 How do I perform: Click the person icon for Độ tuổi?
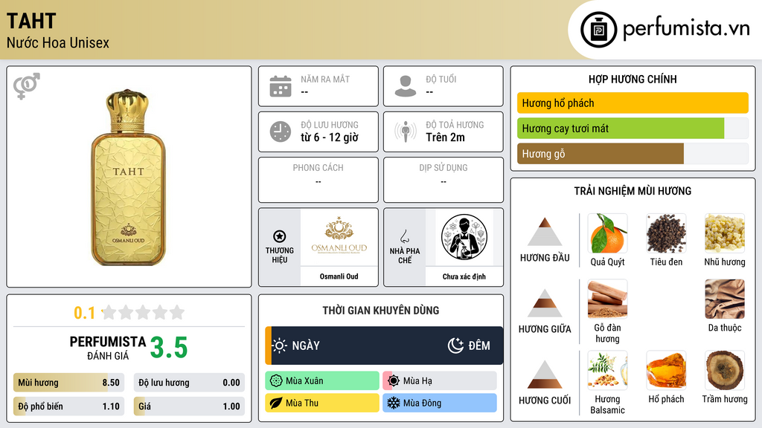[x=406, y=86]
